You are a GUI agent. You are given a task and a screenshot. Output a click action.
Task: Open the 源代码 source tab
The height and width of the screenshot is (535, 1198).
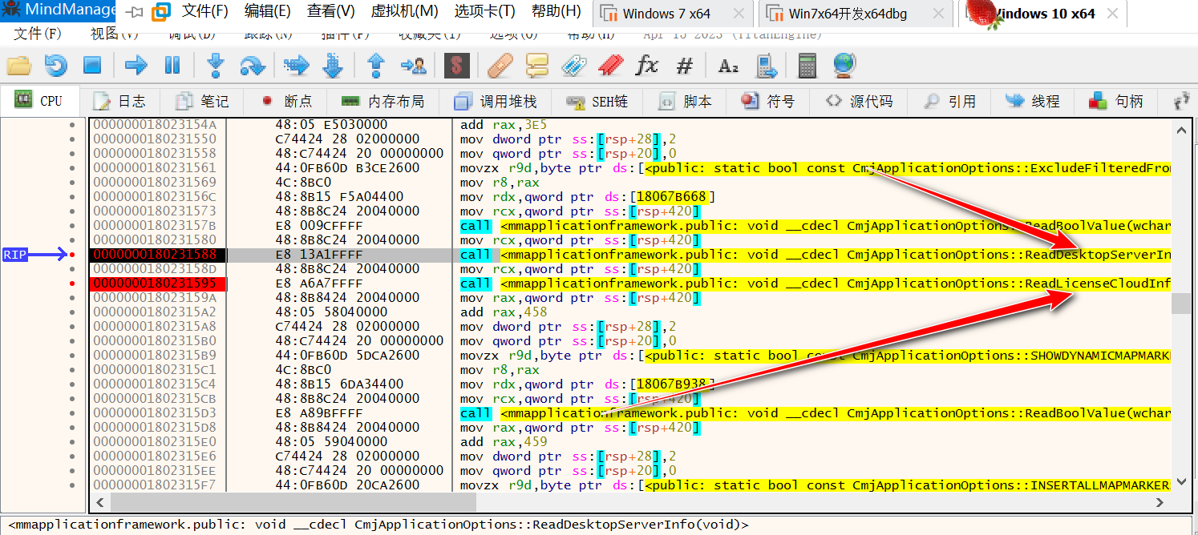[x=860, y=101]
